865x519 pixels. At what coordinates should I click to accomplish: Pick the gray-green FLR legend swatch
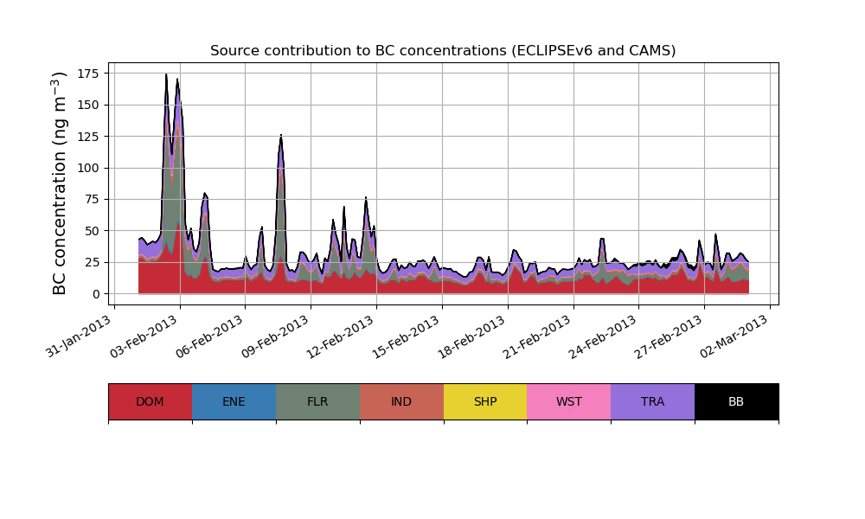pos(317,401)
